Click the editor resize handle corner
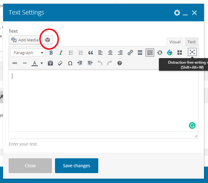 tap(196, 136)
